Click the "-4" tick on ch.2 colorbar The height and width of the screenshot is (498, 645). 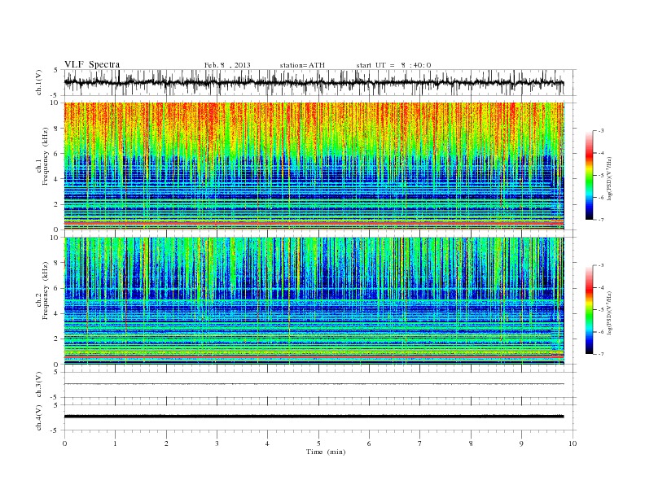601,287
